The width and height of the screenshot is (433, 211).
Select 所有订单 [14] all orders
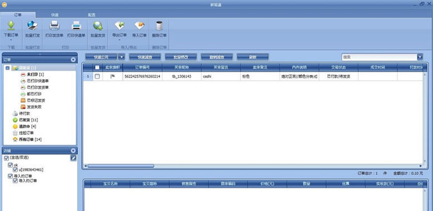pos(30,139)
